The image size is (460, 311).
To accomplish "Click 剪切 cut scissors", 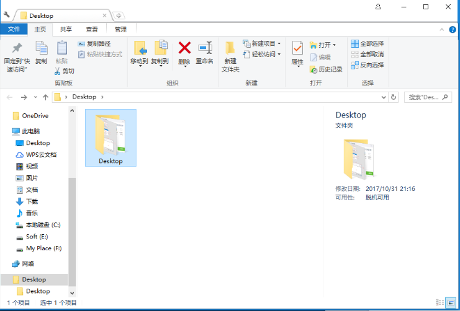I will pyautogui.click(x=64, y=71).
